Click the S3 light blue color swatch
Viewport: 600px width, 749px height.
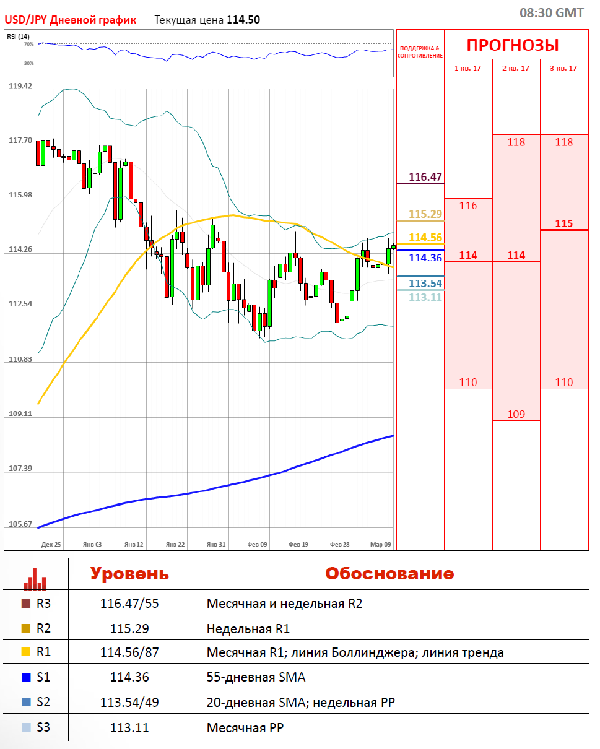point(25,728)
